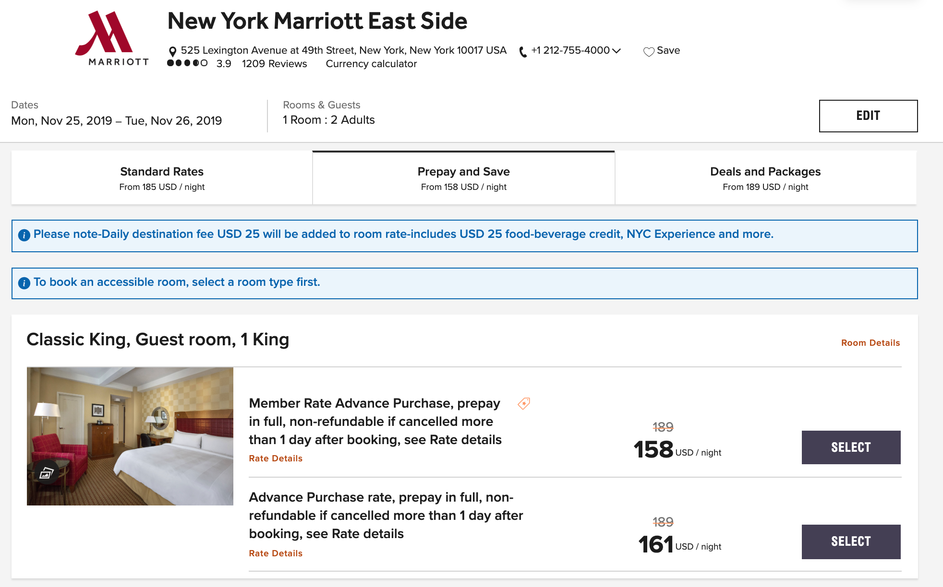Switch to Deals and Packages tab
The image size is (943, 587).
[x=765, y=178]
